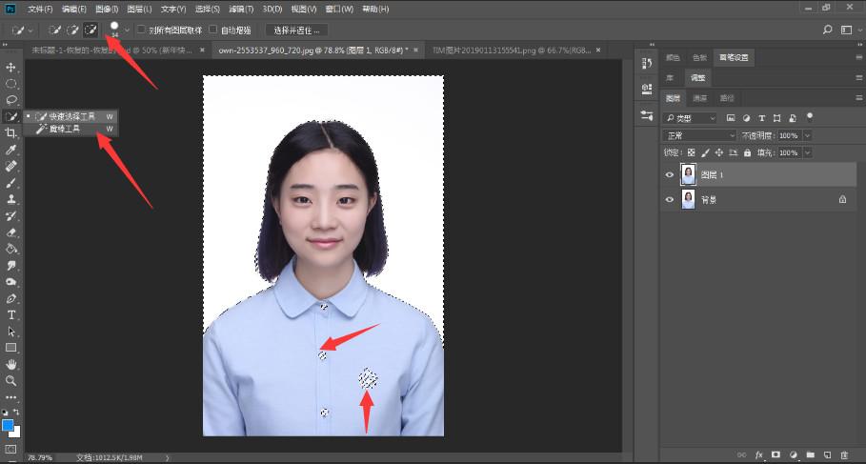
Task: Enable 对所有图层取样 checkbox
Action: 142,30
